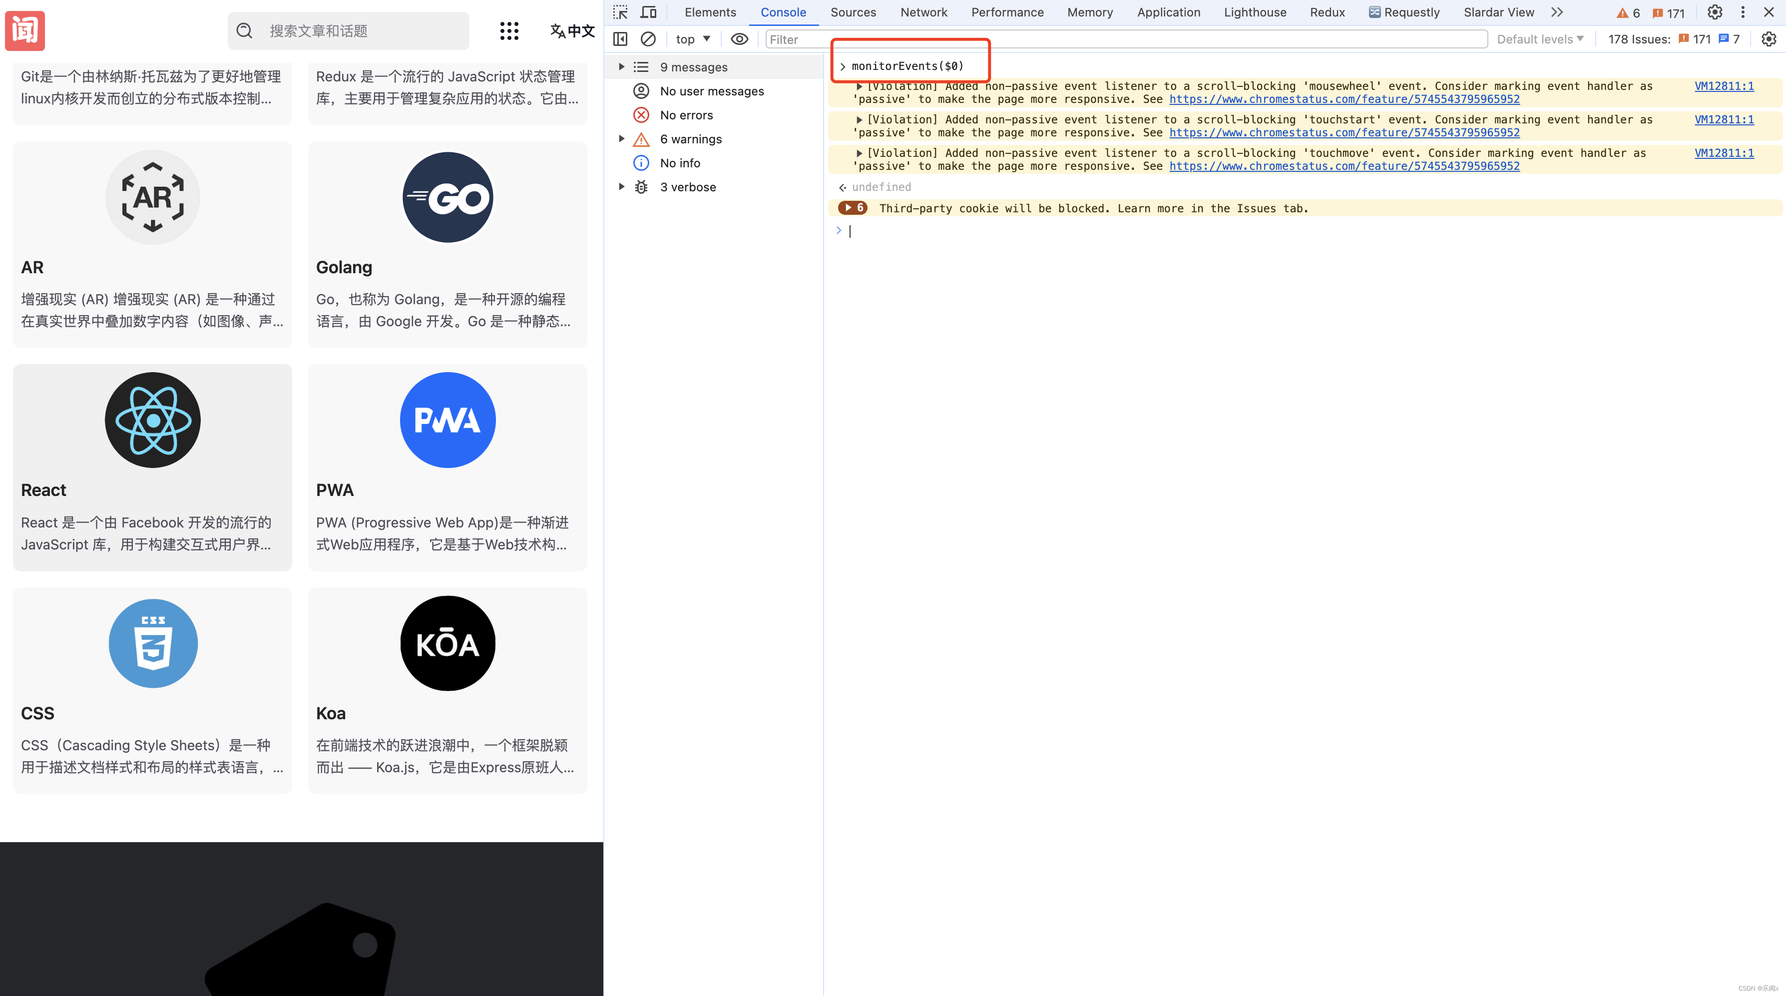Focus the 搜索文章和话题 search field
The image size is (1786, 996).
click(349, 30)
